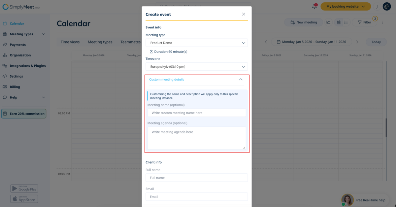Collapse the Custom meeting details section

tap(241, 80)
